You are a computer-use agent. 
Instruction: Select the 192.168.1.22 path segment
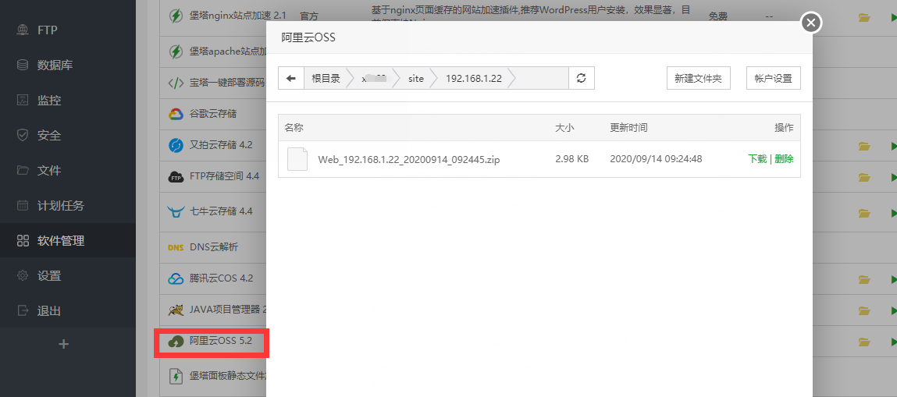point(474,78)
